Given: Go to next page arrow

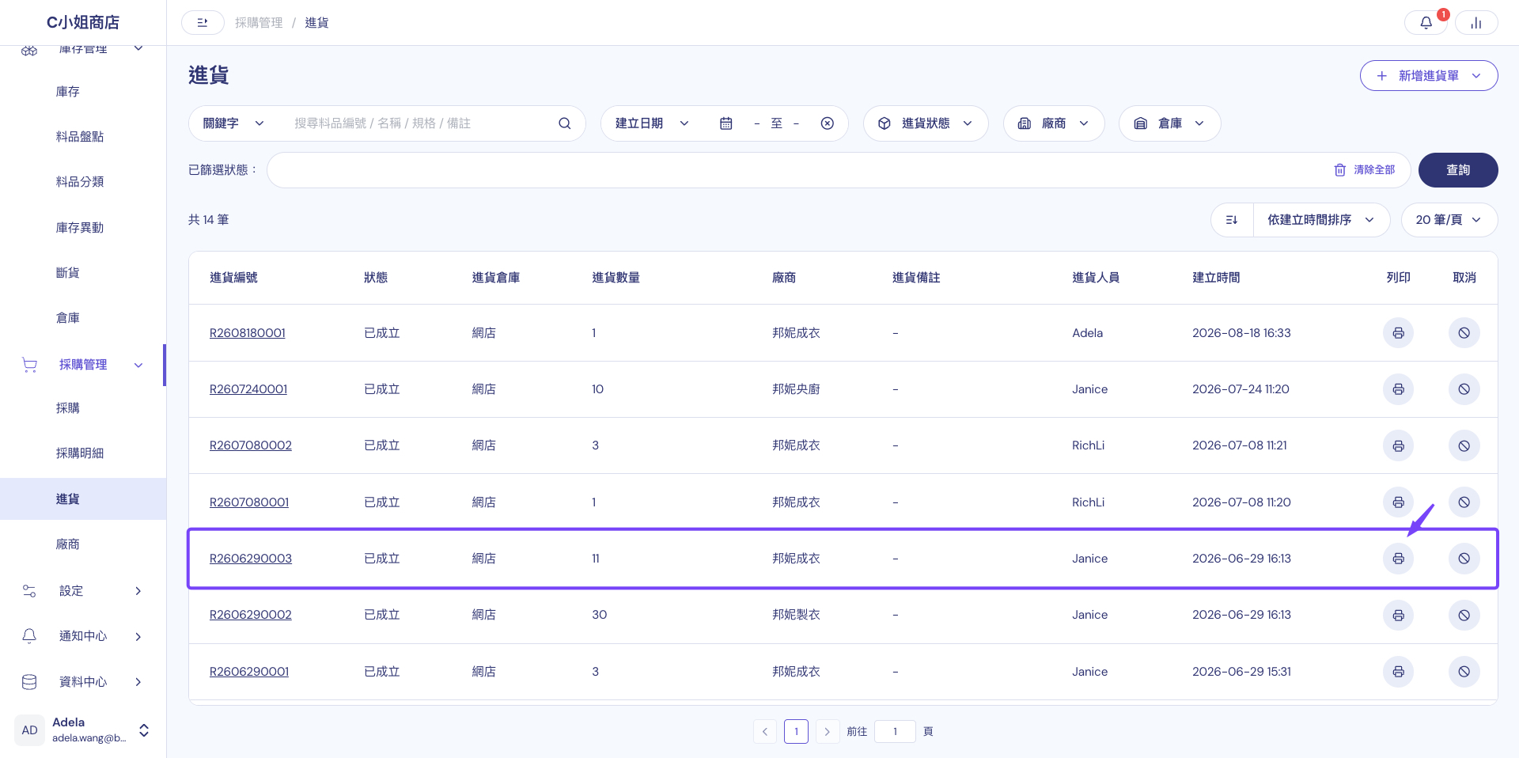Looking at the screenshot, I should (828, 732).
